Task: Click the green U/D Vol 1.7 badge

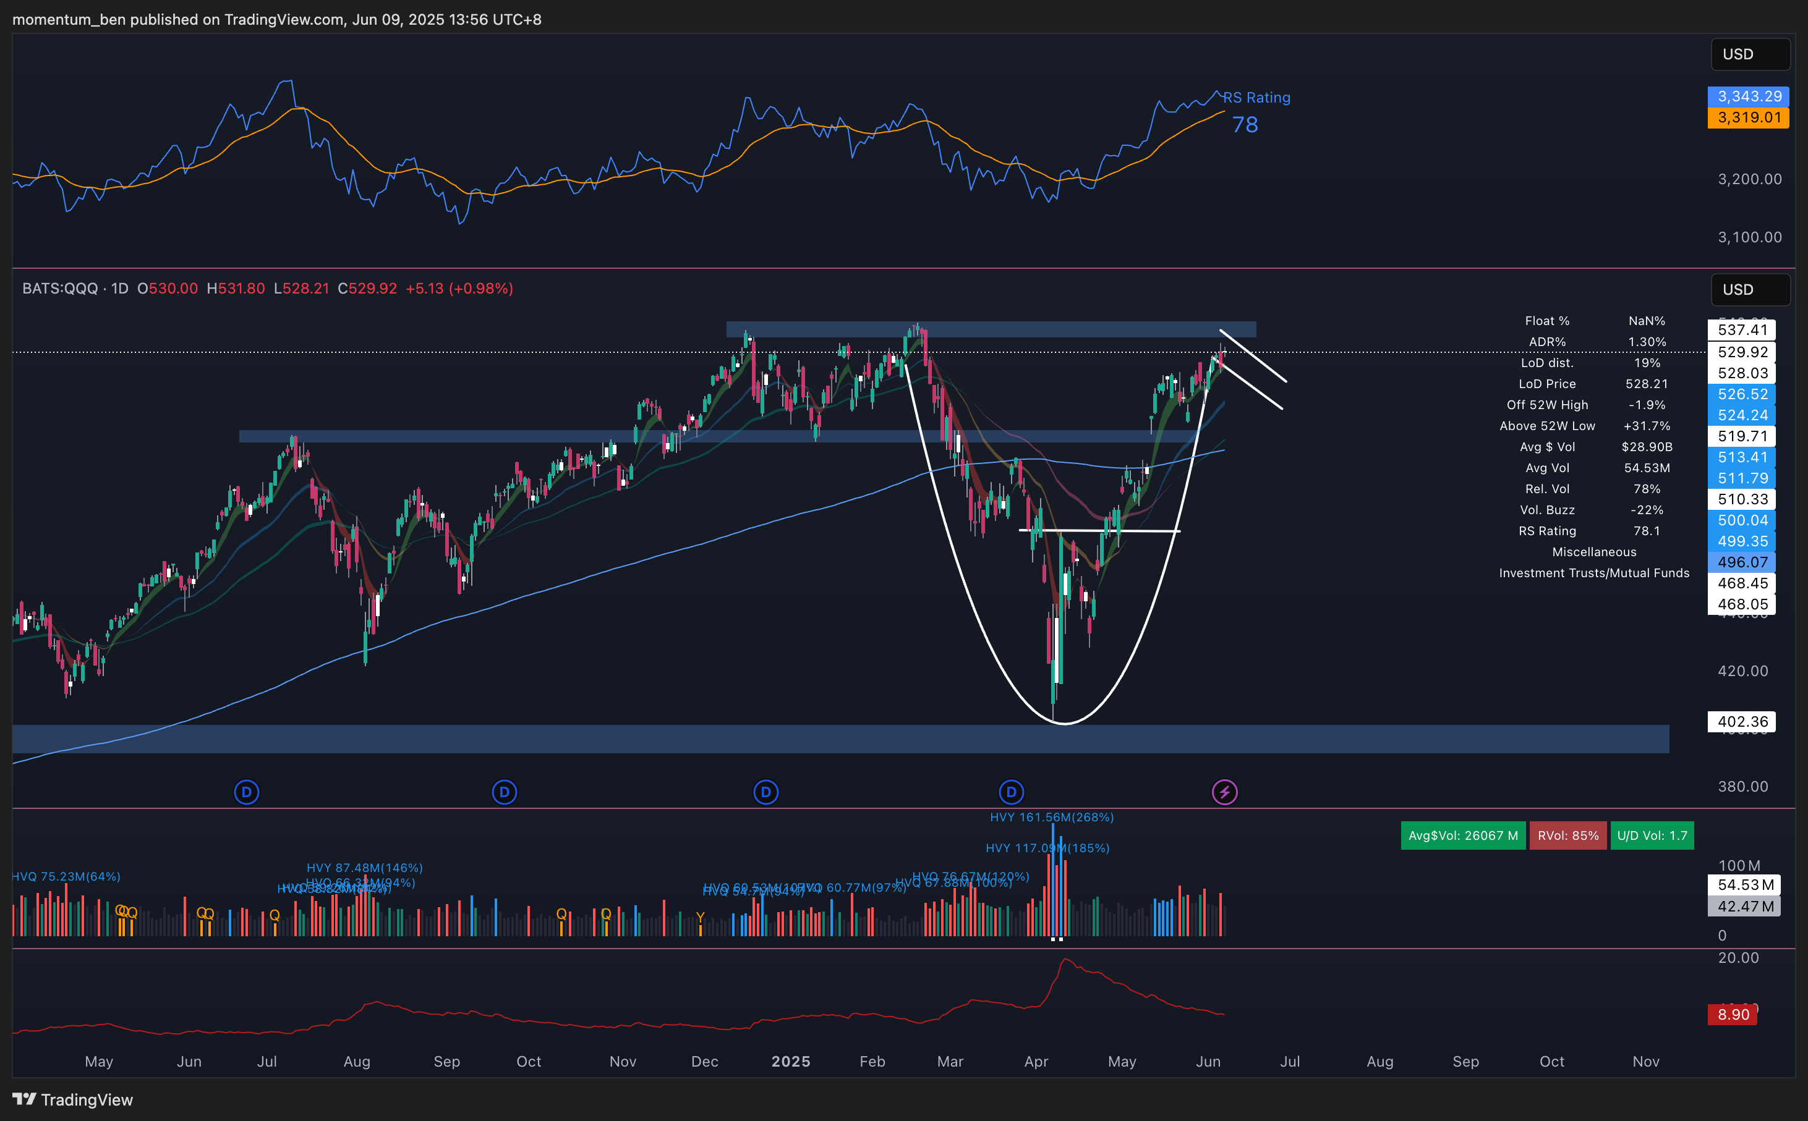Action: [1652, 835]
